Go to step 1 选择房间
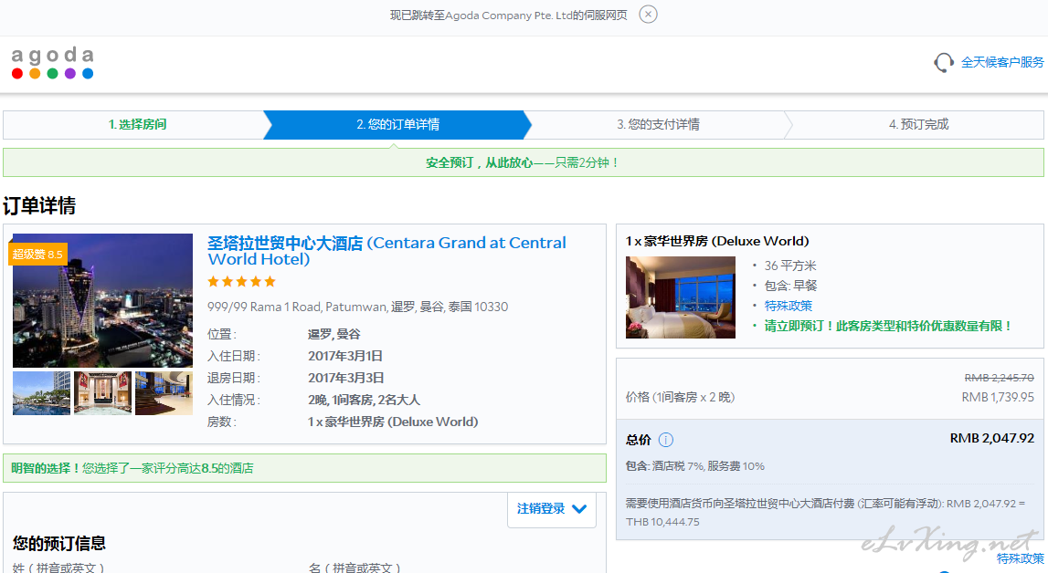 (x=138, y=125)
